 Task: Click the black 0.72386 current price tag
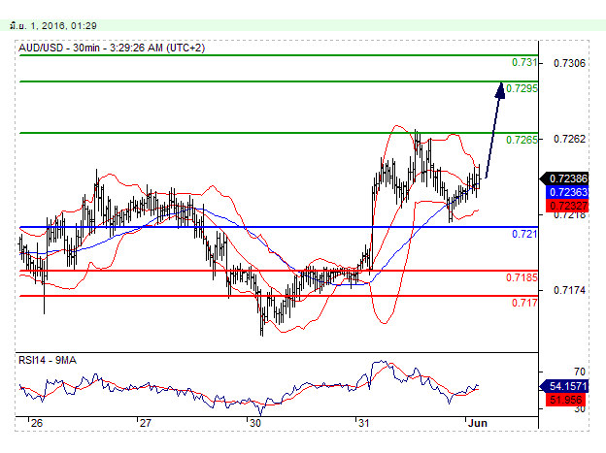point(564,178)
